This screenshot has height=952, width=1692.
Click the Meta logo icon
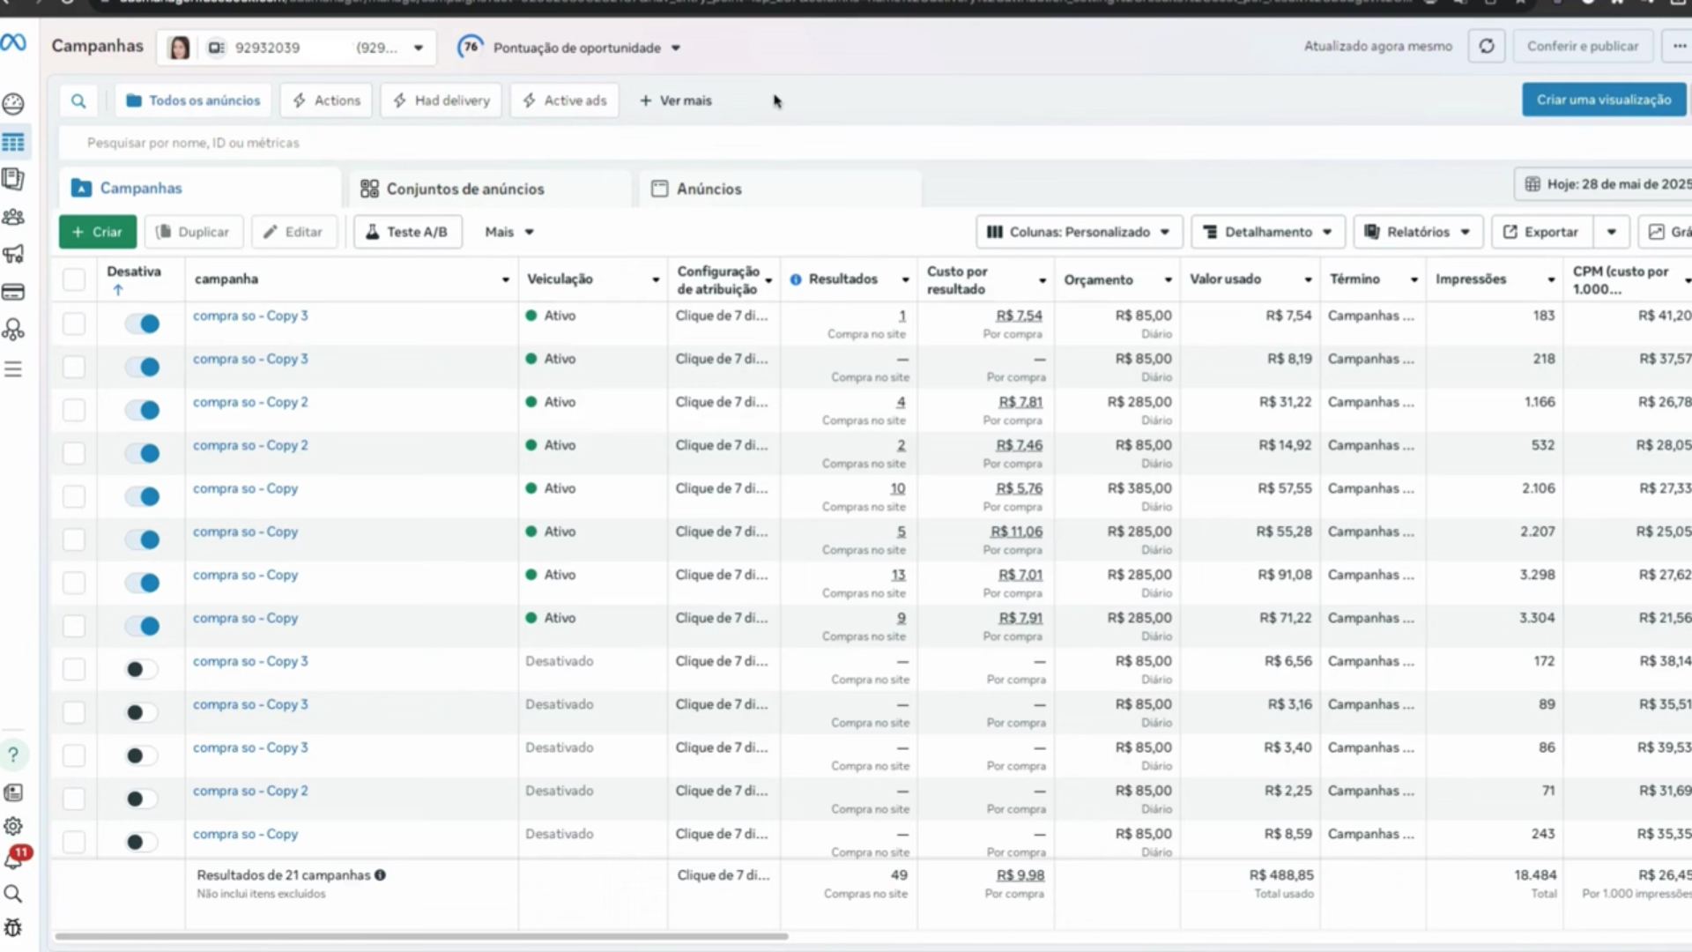pyautogui.click(x=13, y=42)
